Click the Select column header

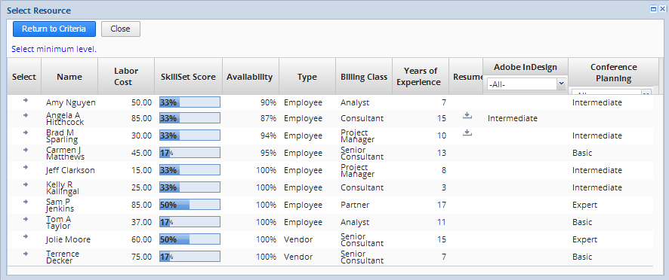[x=24, y=77]
